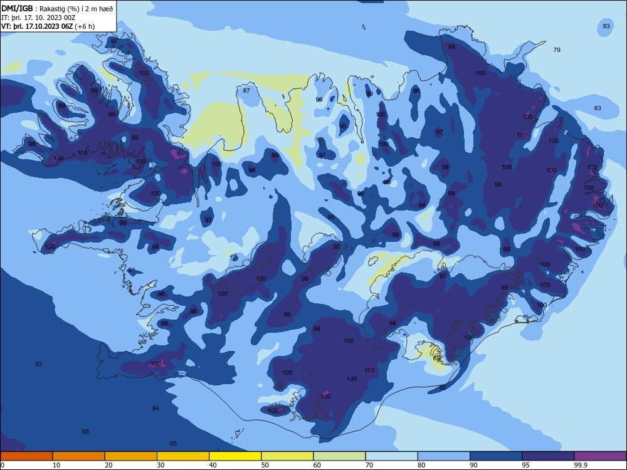Click the medium blue 80–90 legend swatch
627x470 pixels.
[444, 456]
